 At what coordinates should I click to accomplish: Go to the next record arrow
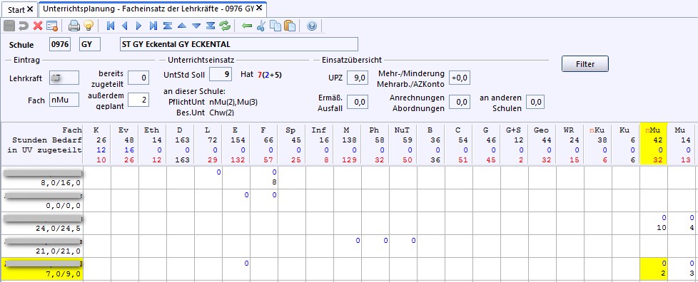tap(139, 26)
